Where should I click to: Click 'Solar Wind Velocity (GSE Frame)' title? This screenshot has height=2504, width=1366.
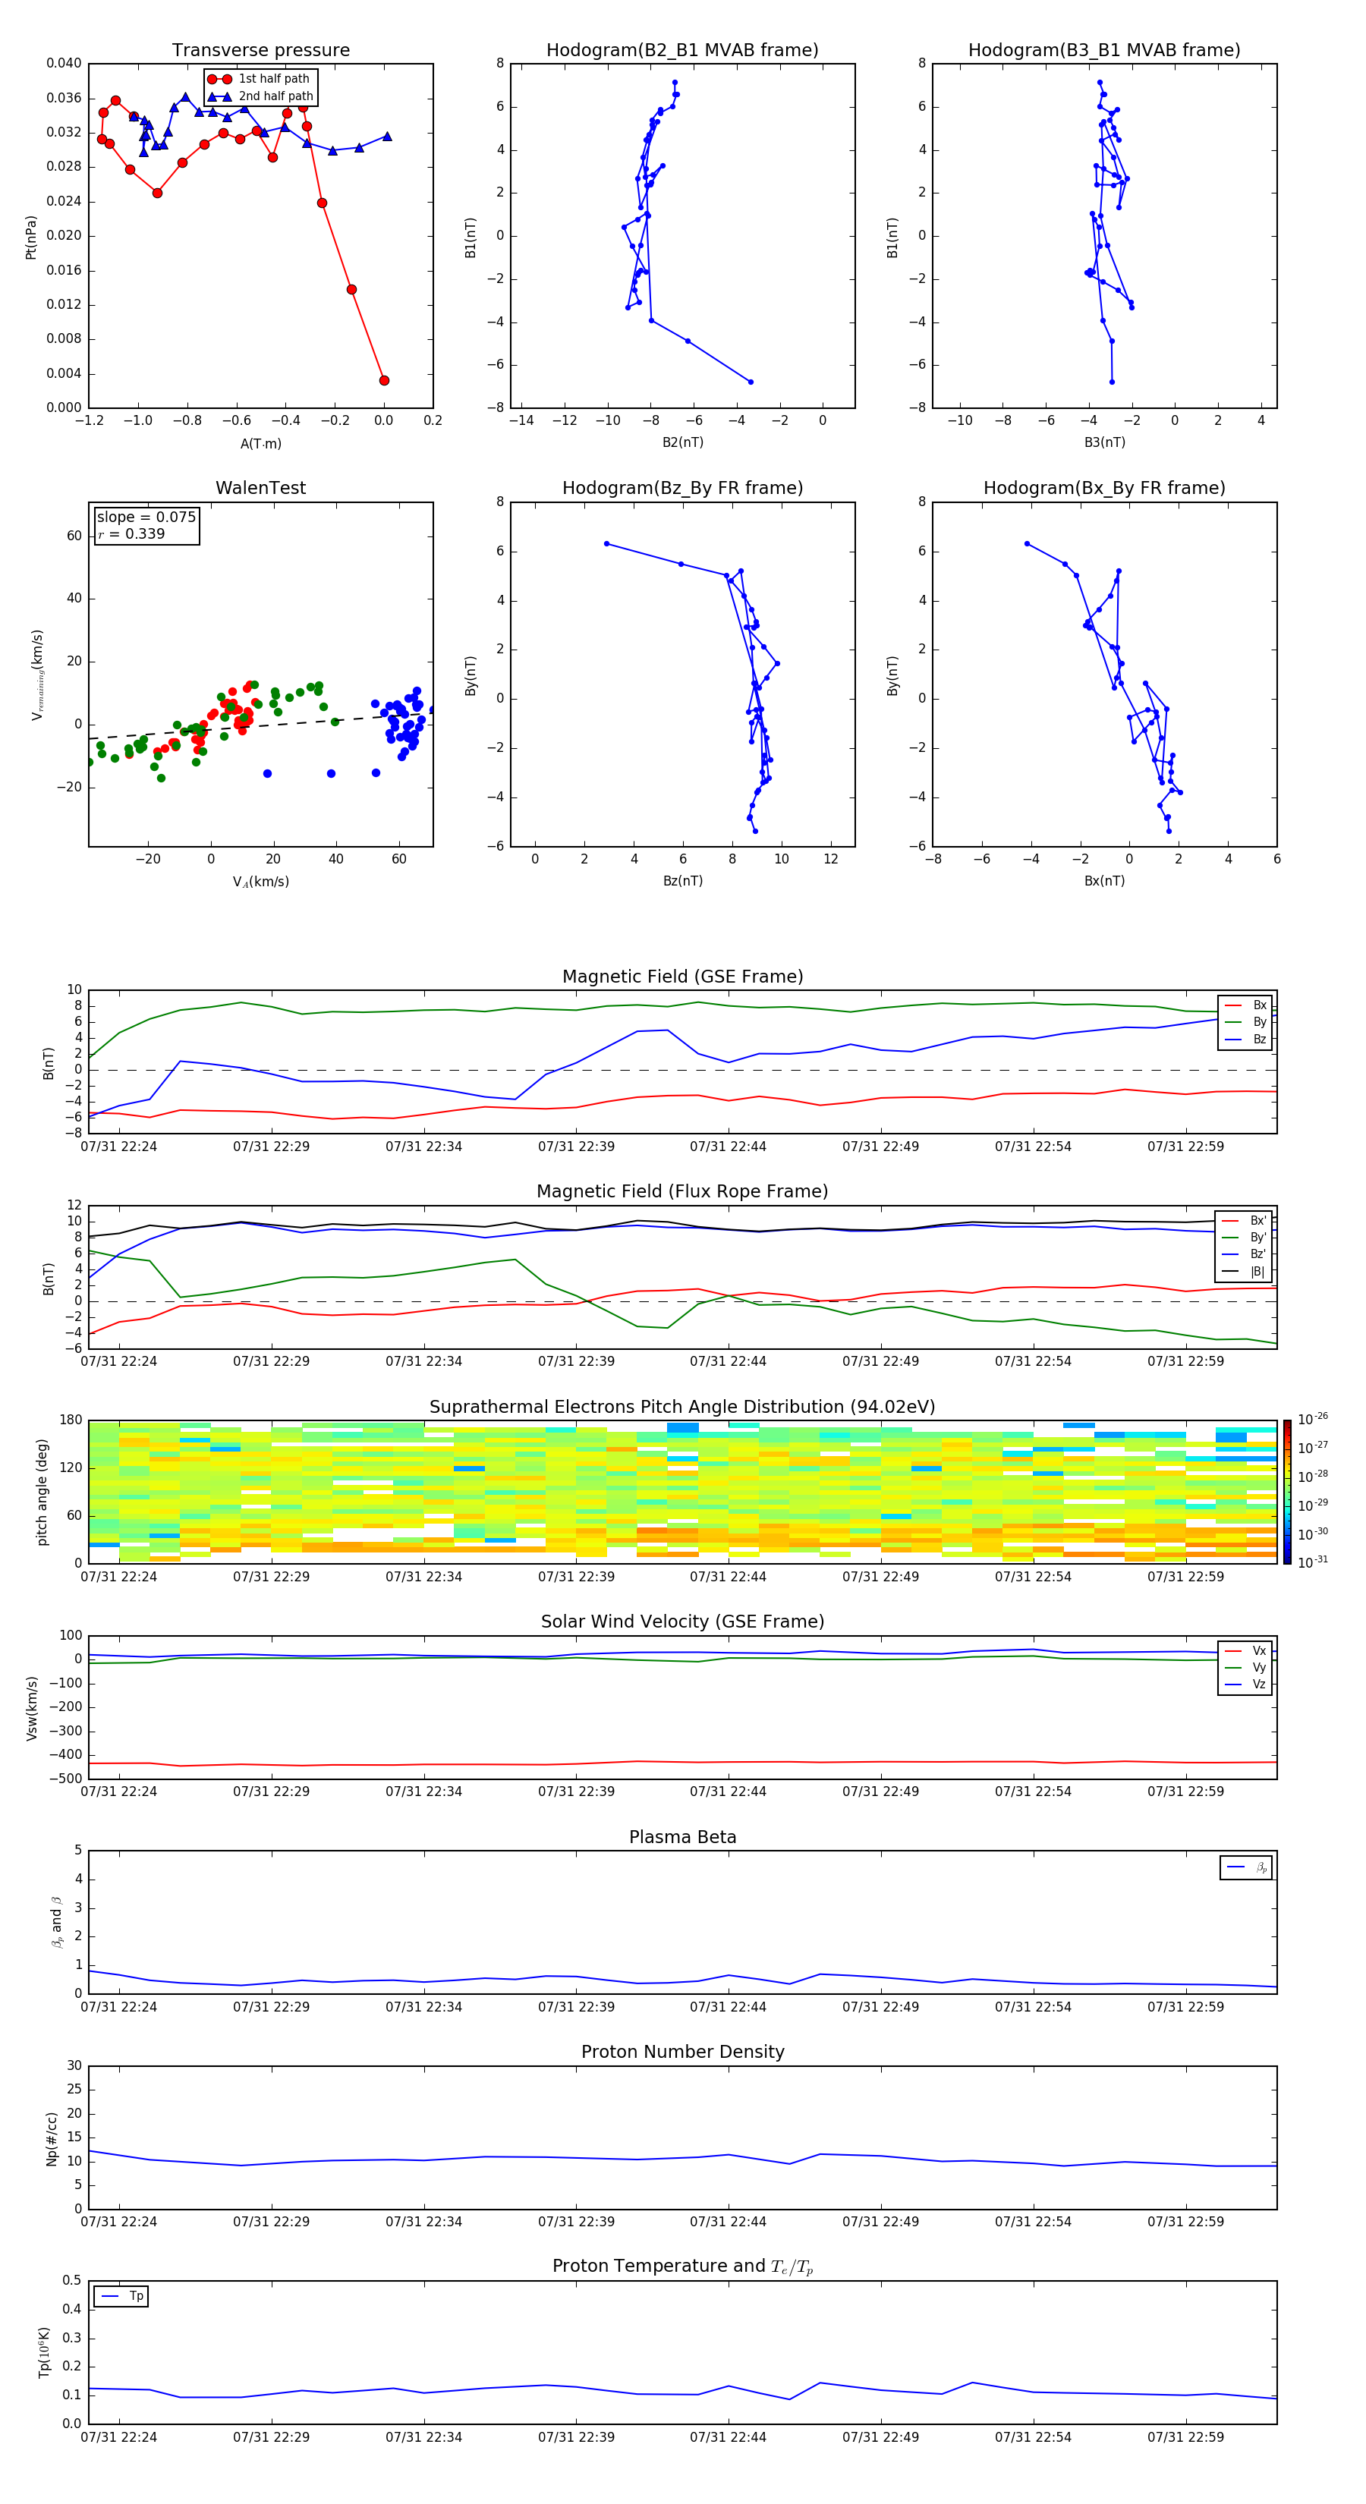click(x=682, y=1622)
